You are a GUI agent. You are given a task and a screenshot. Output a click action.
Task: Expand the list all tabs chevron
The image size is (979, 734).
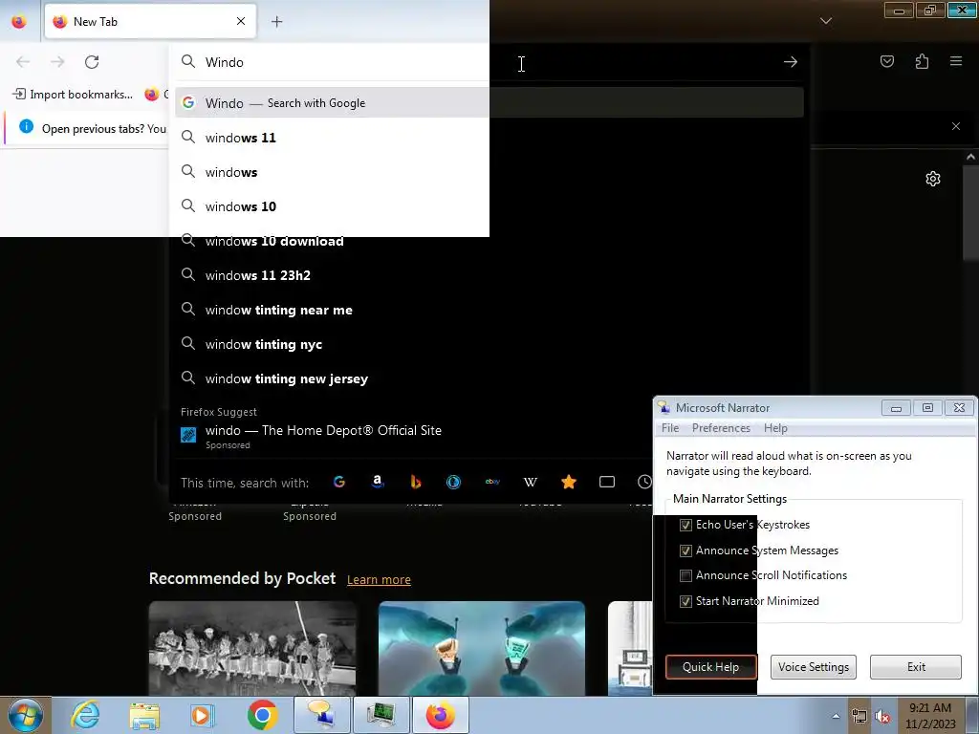point(826,21)
